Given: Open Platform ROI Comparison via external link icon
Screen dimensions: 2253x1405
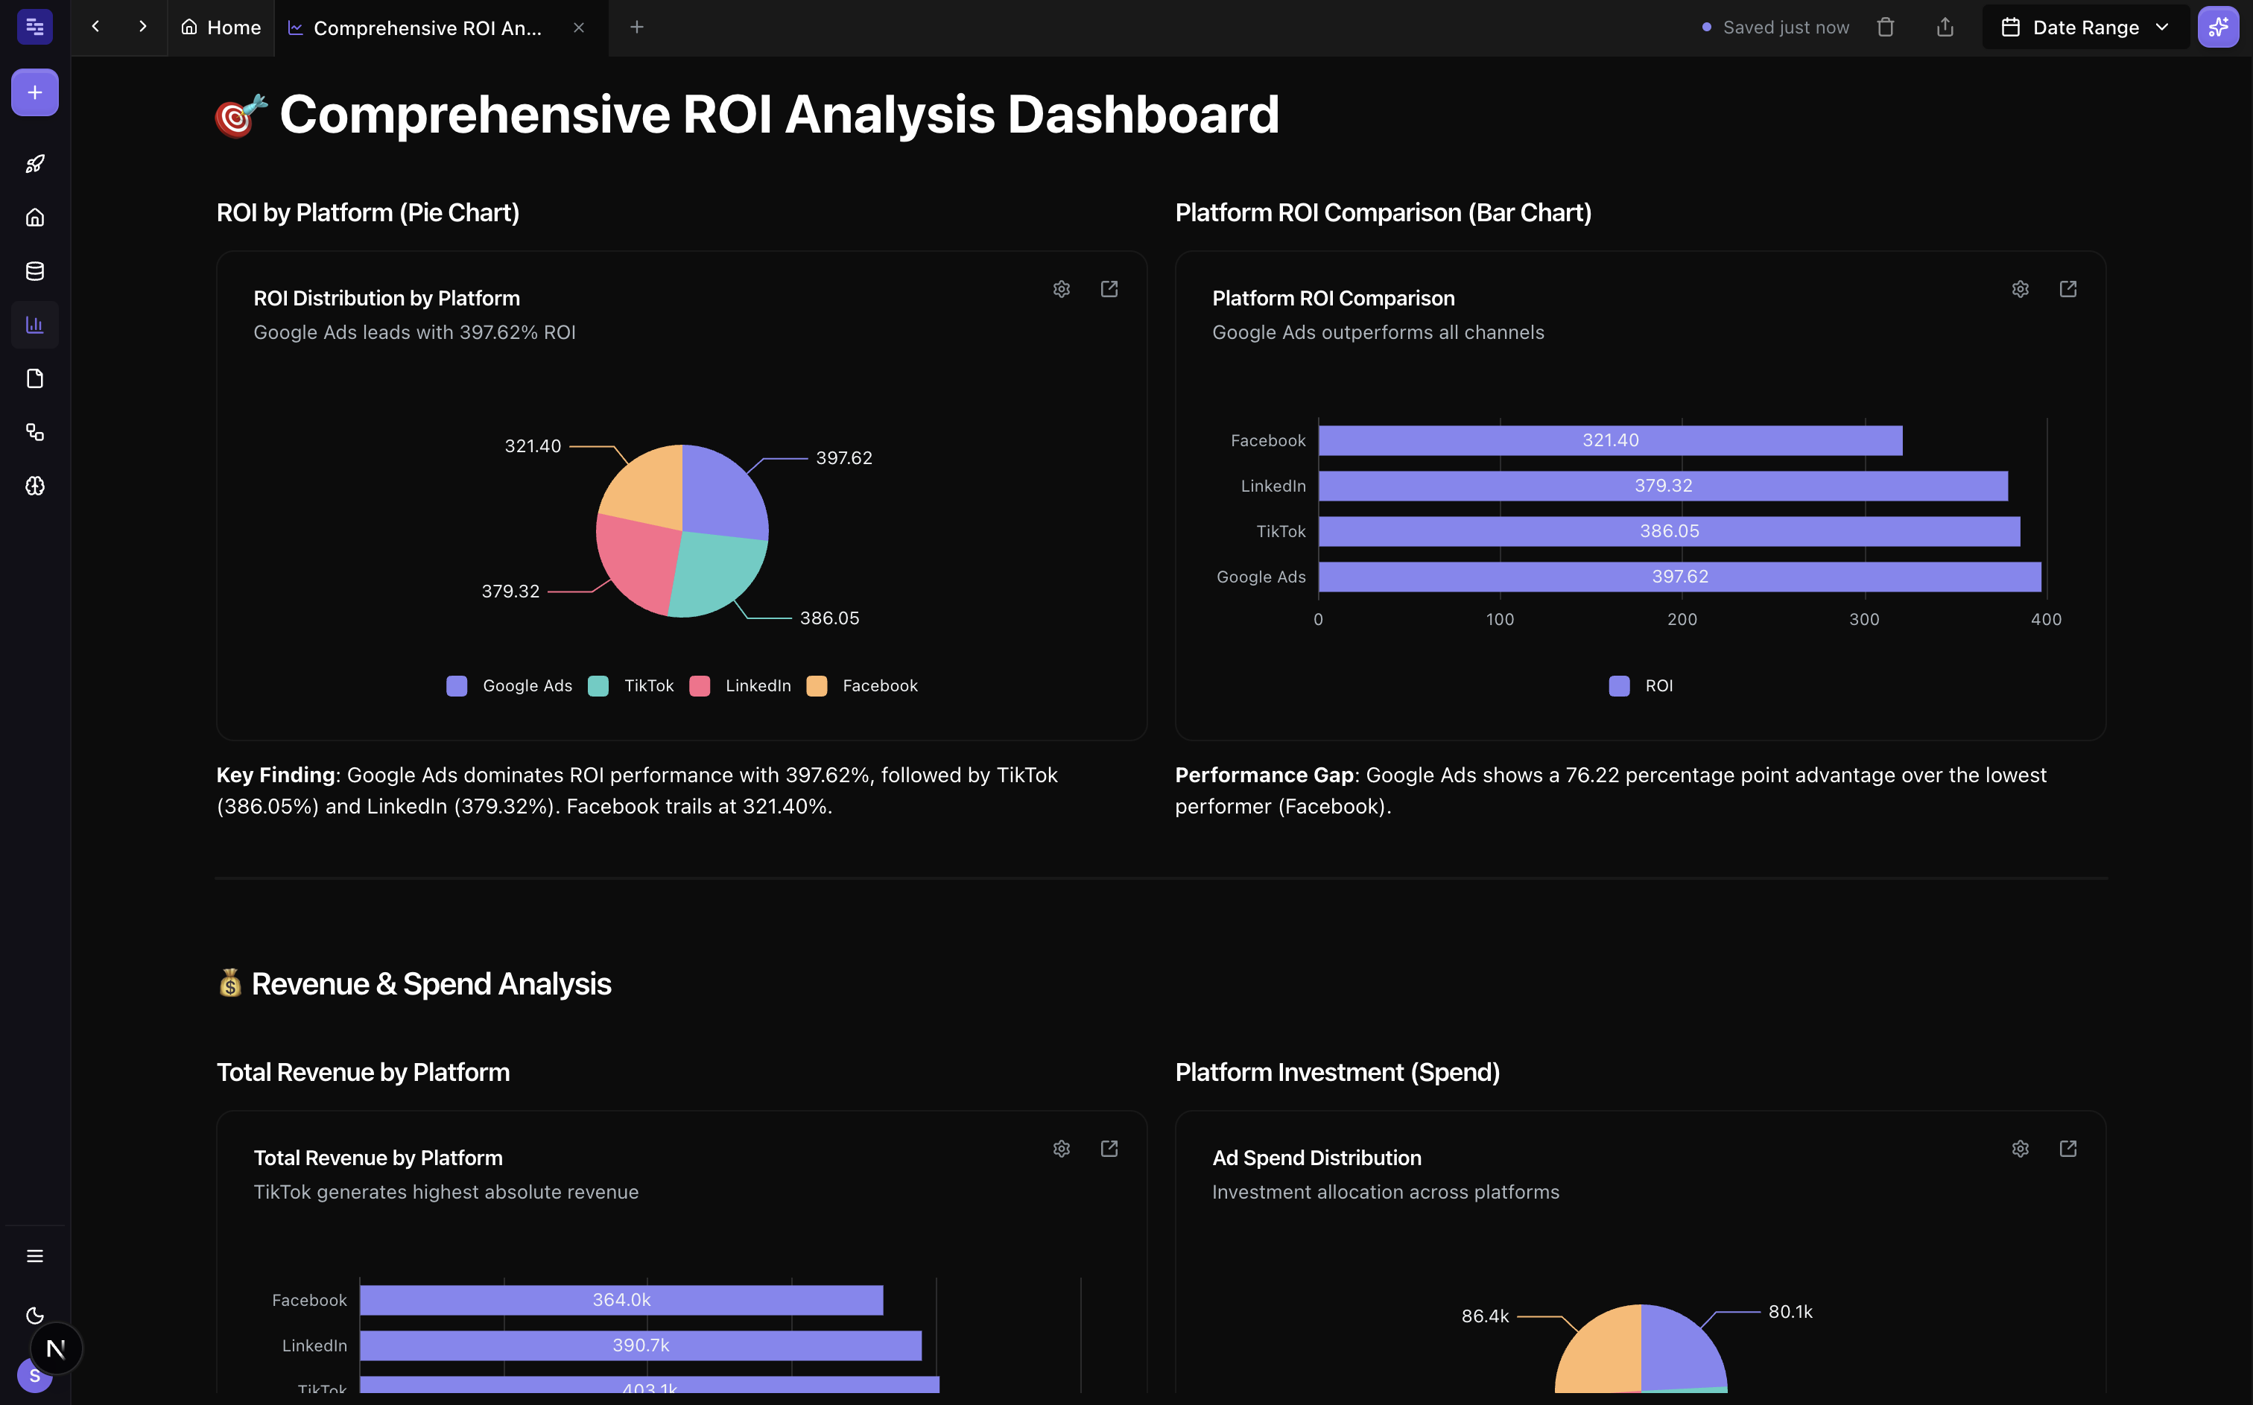Looking at the screenshot, I should click(x=2068, y=289).
